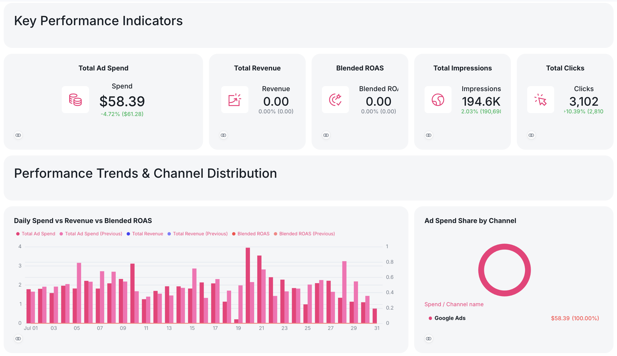Image resolution: width=617 pixels, height=356 pixels.
Task: Open compare icon below Ad Spend Share chart
Action: click(429, 339)
